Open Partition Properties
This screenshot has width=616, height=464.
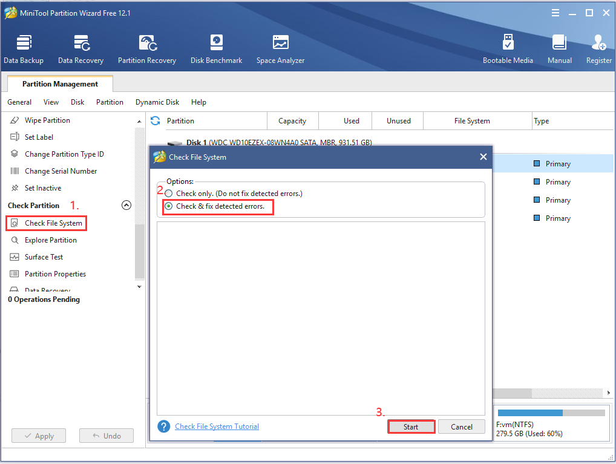point(55,274)
